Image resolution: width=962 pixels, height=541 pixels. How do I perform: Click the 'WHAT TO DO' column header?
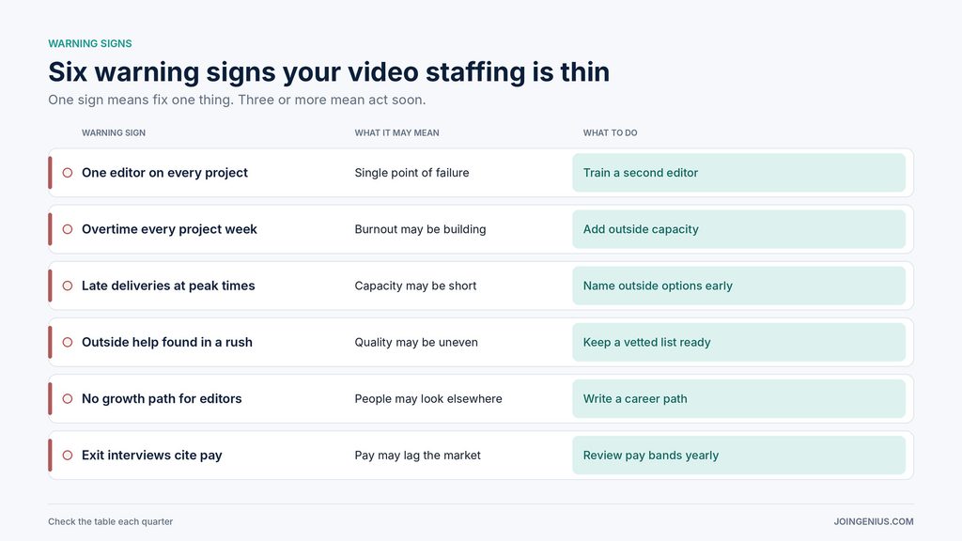610,132
